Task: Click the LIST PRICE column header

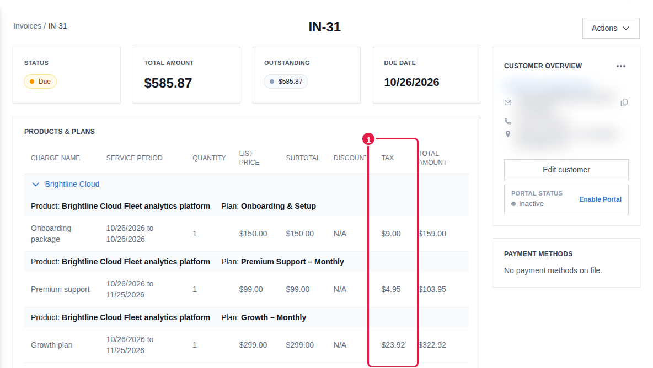Action: coord(249,158)
